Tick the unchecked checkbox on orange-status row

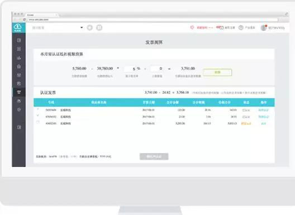[38, 122]
